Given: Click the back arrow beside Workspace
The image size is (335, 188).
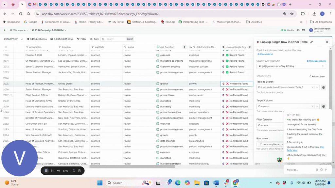Looking at the screenshot, I should pyautogui.click(x=5, y=30).
